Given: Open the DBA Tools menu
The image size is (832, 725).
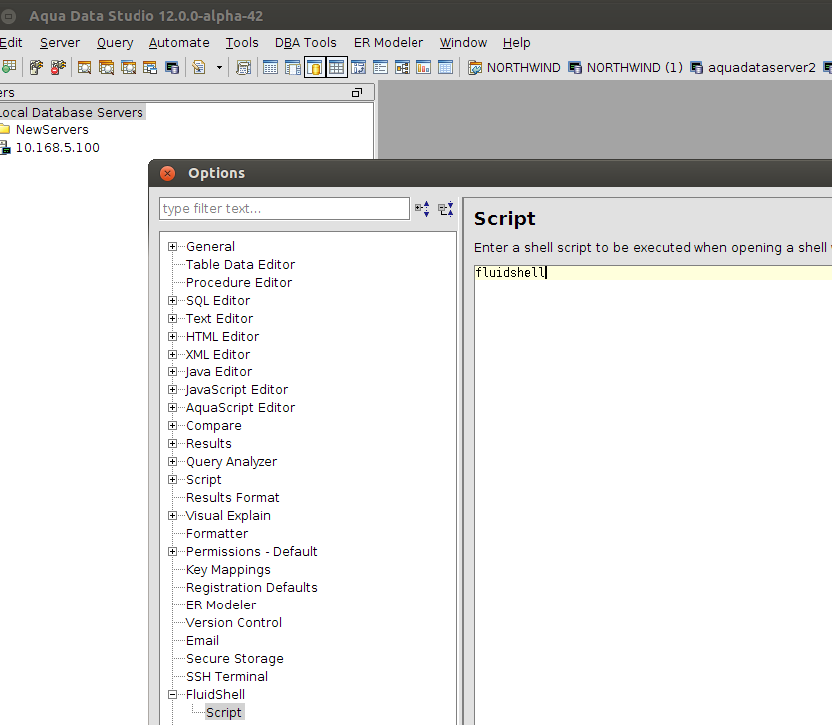Looking at the screenshot, I should click(x=306, y=43).
